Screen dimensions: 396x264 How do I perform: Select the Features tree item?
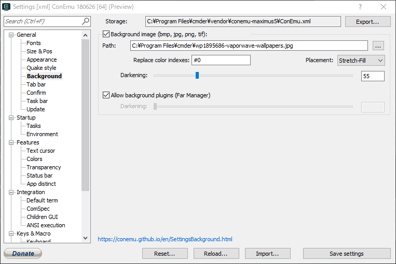point(28,142)
